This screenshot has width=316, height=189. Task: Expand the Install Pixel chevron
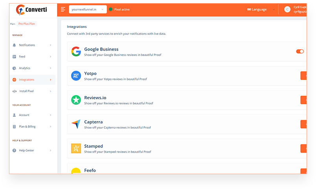pos(50,91)
